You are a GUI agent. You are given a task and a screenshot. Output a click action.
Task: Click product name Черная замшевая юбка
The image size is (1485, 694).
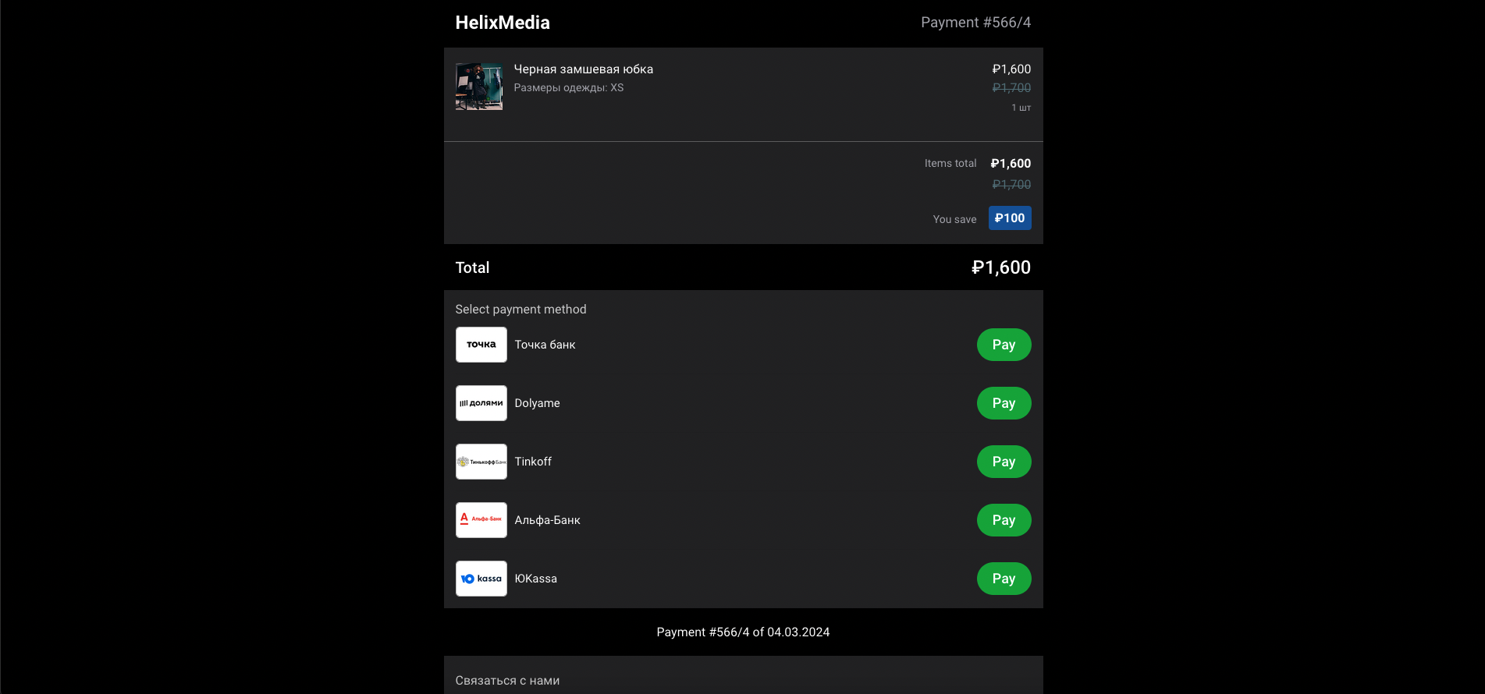click(584, 69)
